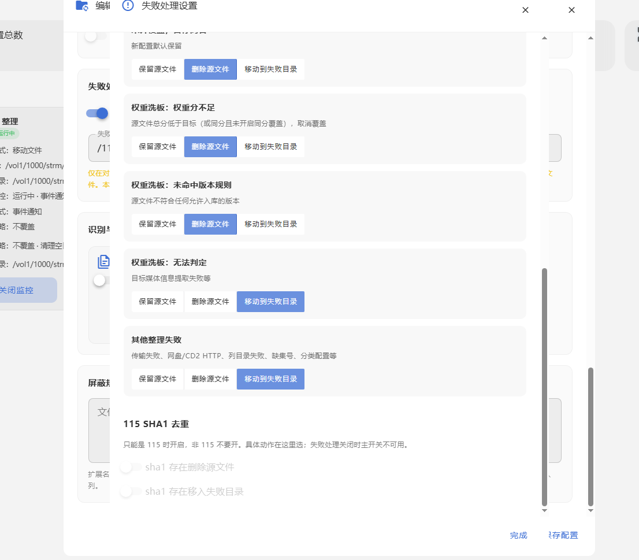
Task: Select 移动到失败目录 for 无法判定
Action: click(270, 302)
